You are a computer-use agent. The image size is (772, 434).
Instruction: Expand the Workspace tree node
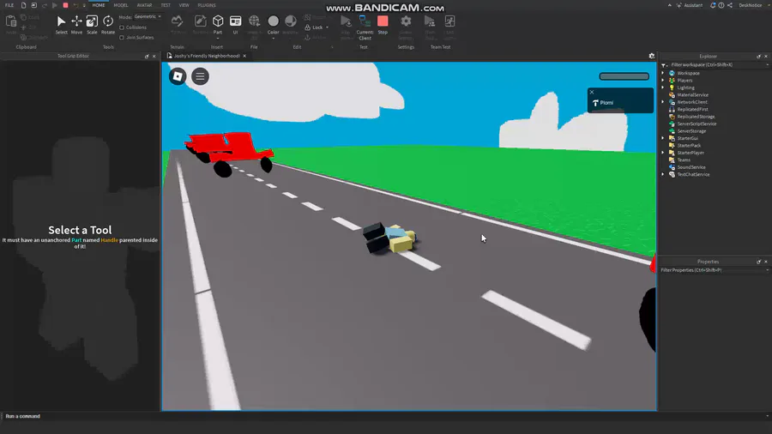[x=663, y=73]
